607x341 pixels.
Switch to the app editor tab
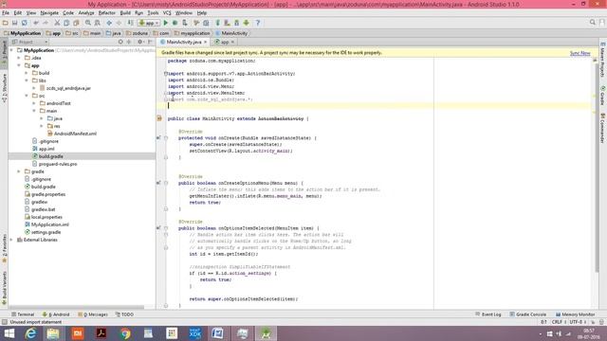(x=225, y=42)
